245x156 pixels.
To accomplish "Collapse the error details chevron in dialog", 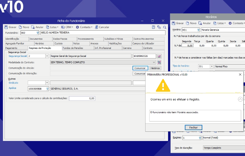I will pyautogui.click(x=240, y=99).
